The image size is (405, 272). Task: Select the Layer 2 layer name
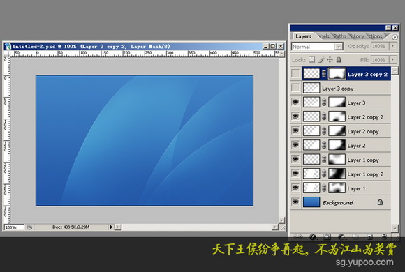(356, 146)
